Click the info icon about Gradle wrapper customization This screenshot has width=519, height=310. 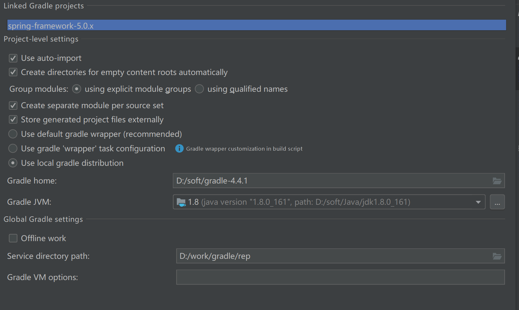pyautogui.click(x=179, y=148)
